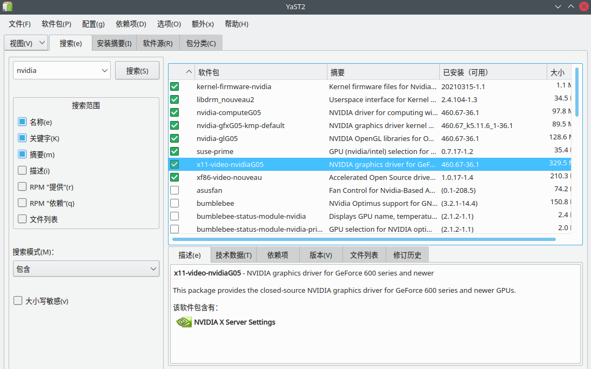The width and height of the screenshot is (591, 369).
Task: Enable 文件列表 search scope checkbox
Action: pyautogui.click(x=22, y=219)
